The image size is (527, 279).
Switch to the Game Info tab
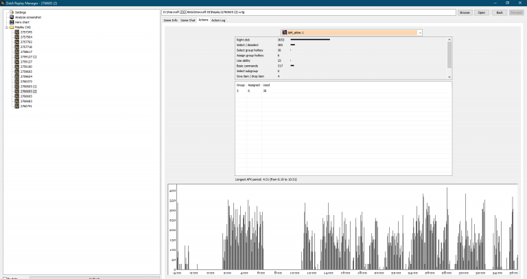pyautogui.click(x=170, y=21)
